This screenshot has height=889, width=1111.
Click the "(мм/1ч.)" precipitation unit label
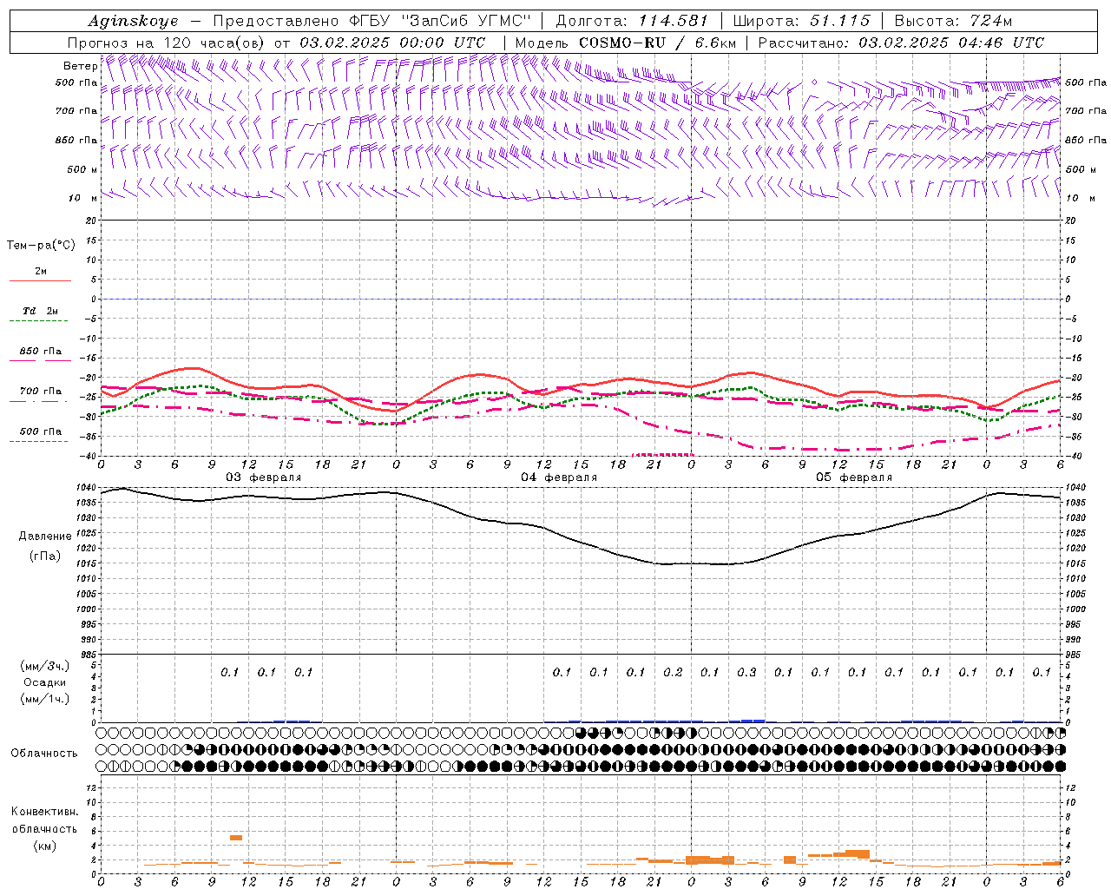pos(44,699)
